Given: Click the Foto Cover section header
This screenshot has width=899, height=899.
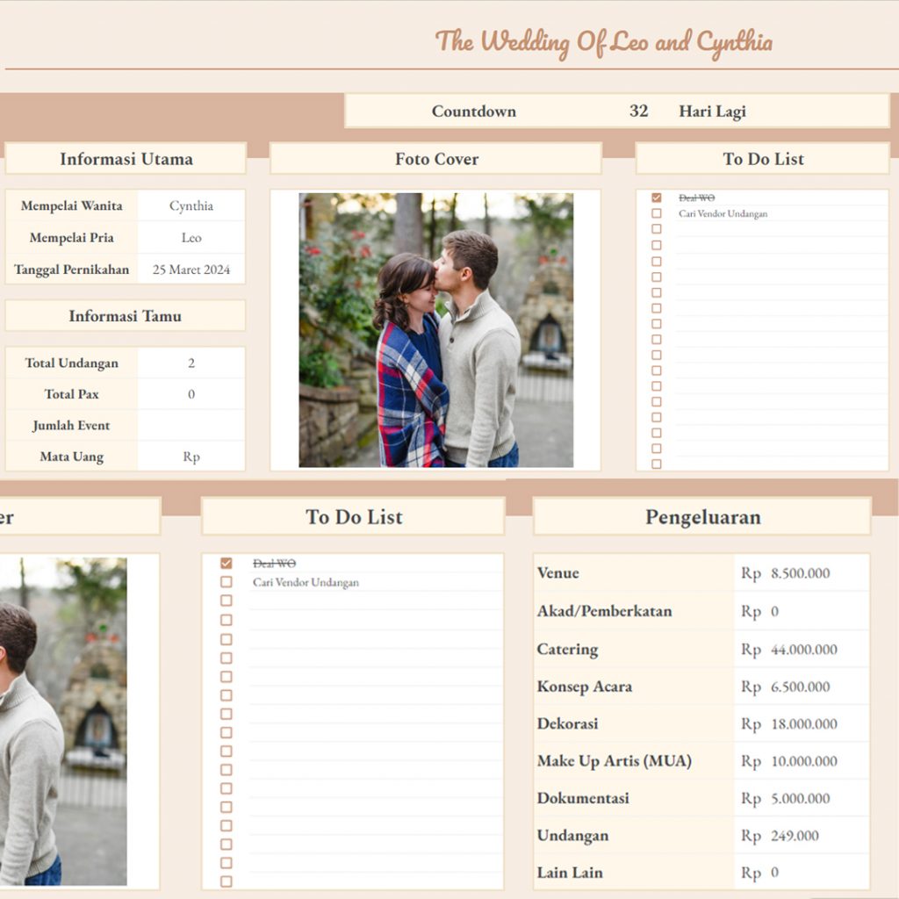Looking at the screenshot, I should click(436, 159).
